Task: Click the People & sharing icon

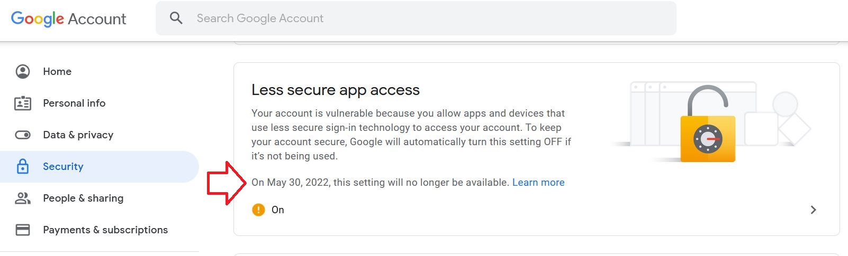Action: click(23, 198)
